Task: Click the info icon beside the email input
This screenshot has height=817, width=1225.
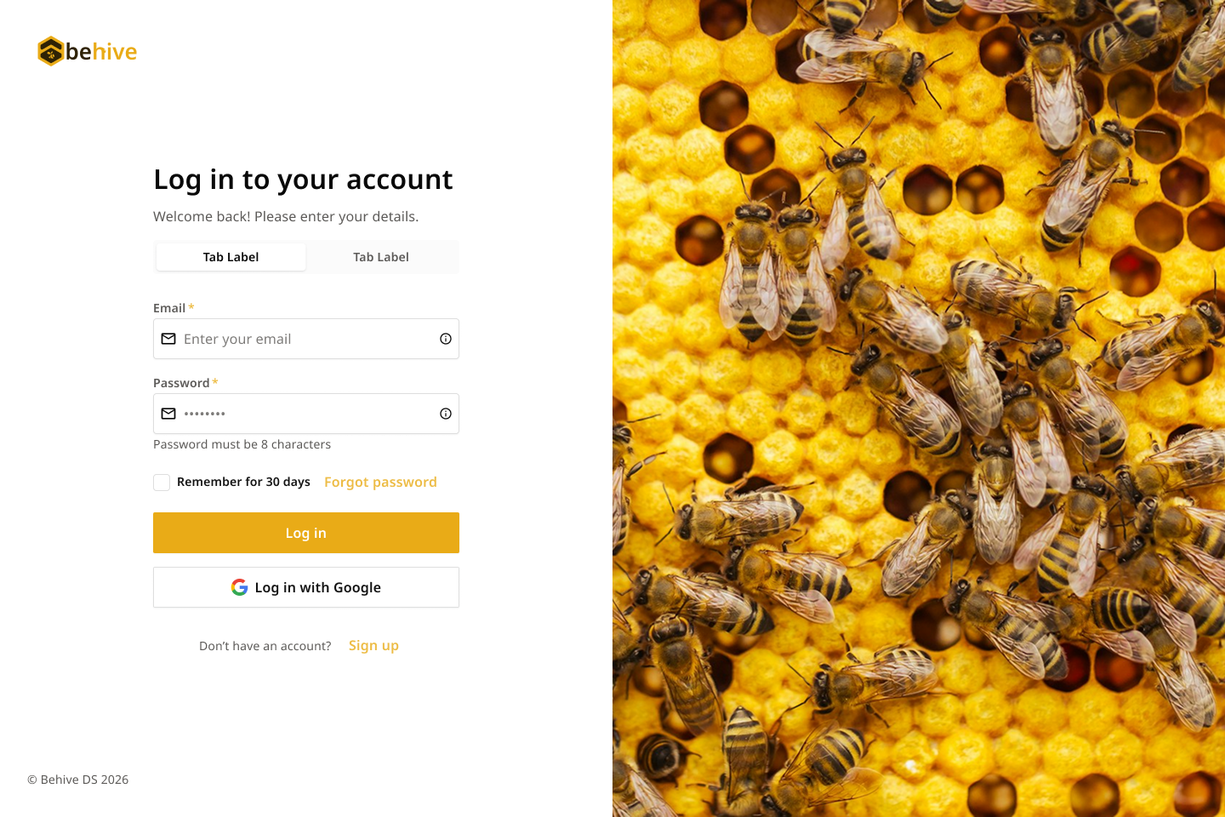Action: (445, 338)
